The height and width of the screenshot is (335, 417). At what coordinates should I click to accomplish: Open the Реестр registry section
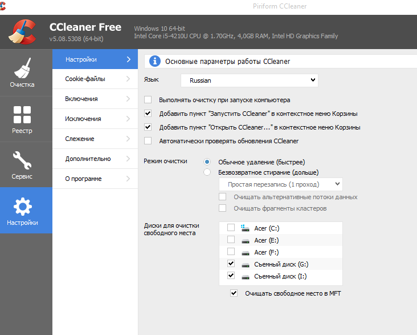coord(22,119)
